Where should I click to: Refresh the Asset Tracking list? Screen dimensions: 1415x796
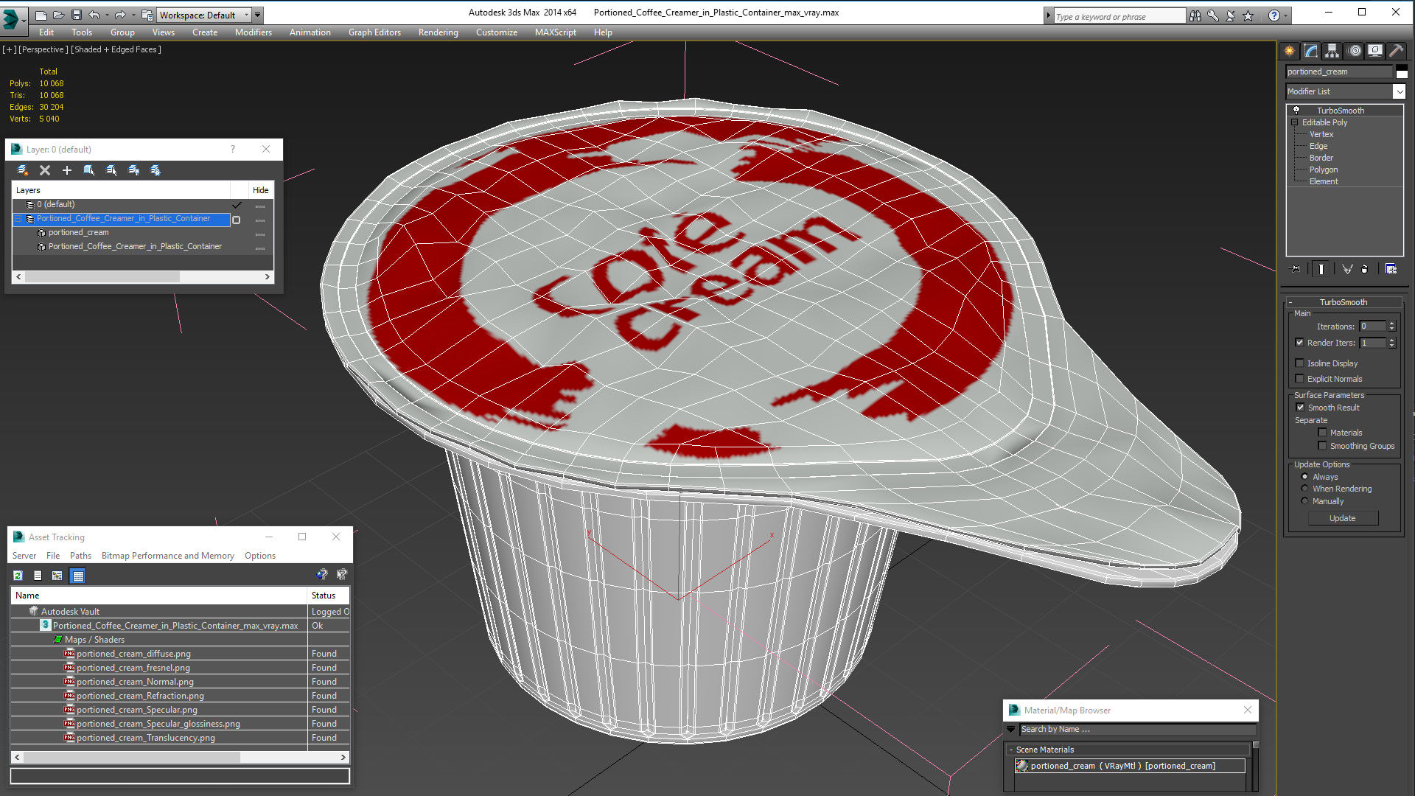[18, 576]
